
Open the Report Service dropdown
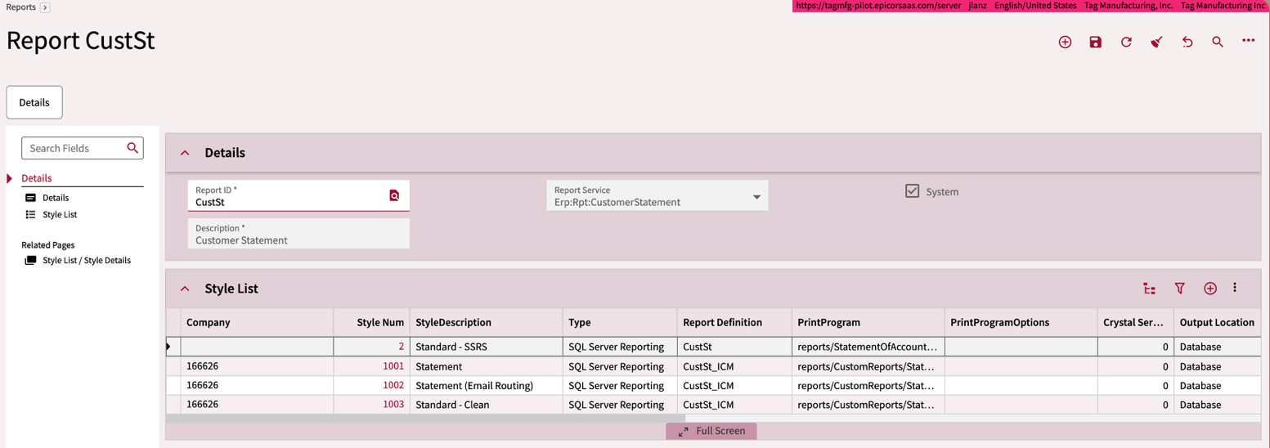(756, 196)
